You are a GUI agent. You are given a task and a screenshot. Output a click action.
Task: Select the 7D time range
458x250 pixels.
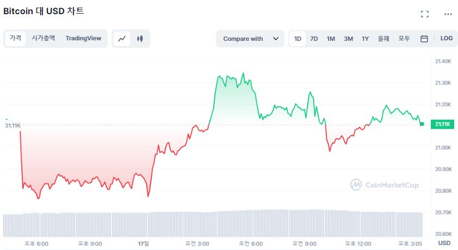[x=314, y=39]
